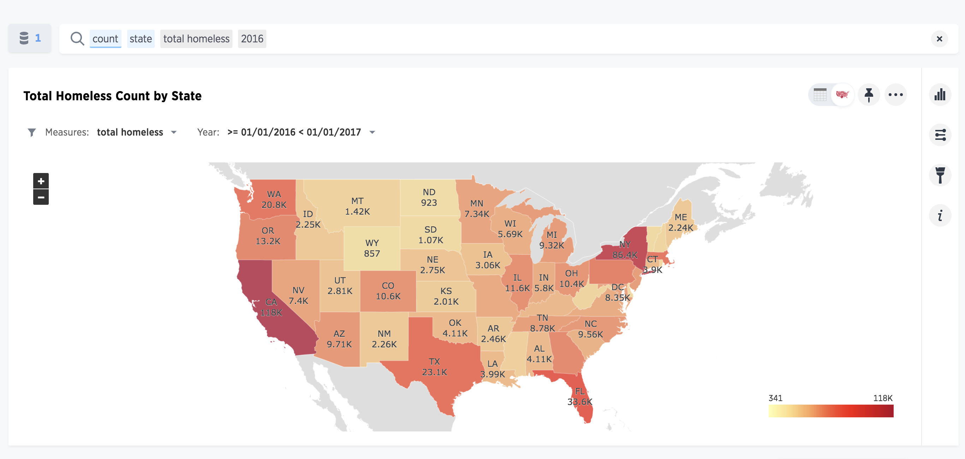The height and width of the screenshot is (459, 965).
Task: Click the data source layers icon
Action: tap(29, 38)
